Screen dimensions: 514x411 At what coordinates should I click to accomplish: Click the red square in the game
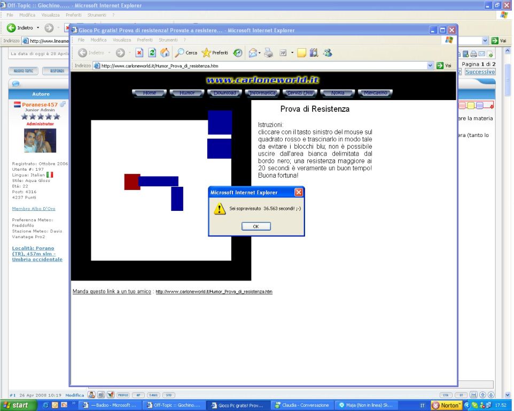pyautogui.click(x=132, y=182)
